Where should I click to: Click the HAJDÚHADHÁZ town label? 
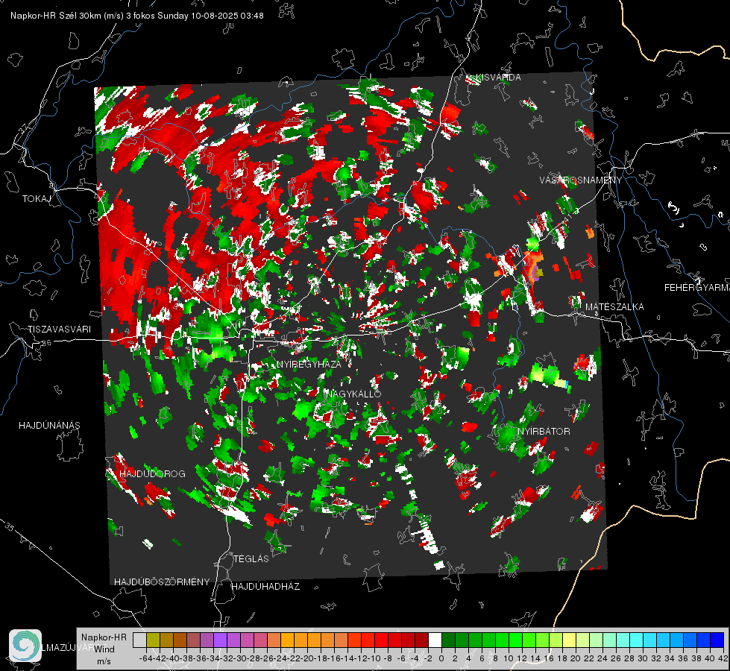click(x=265, y=587)
